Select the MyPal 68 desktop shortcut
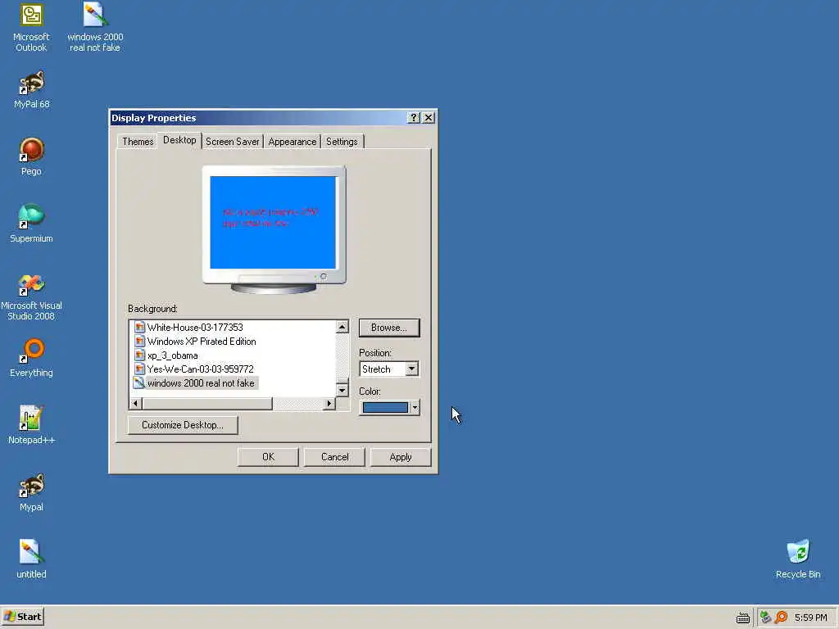Viewport: 839px width, 629px height. 32,90
